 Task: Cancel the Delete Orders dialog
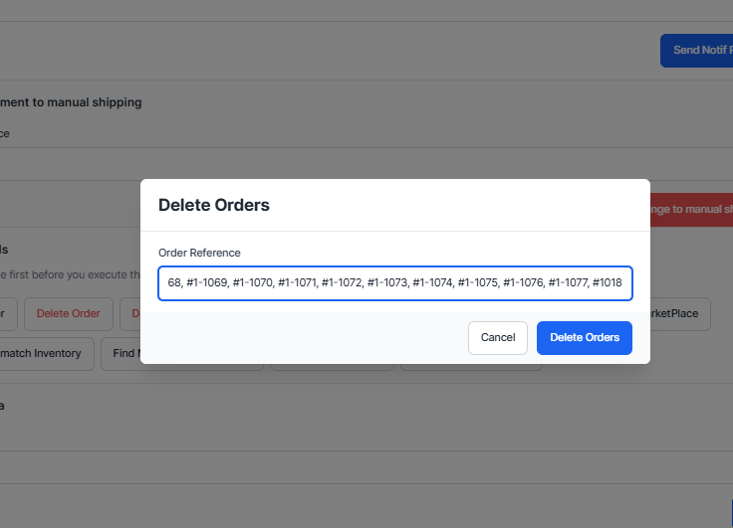[x=498, y=338]
